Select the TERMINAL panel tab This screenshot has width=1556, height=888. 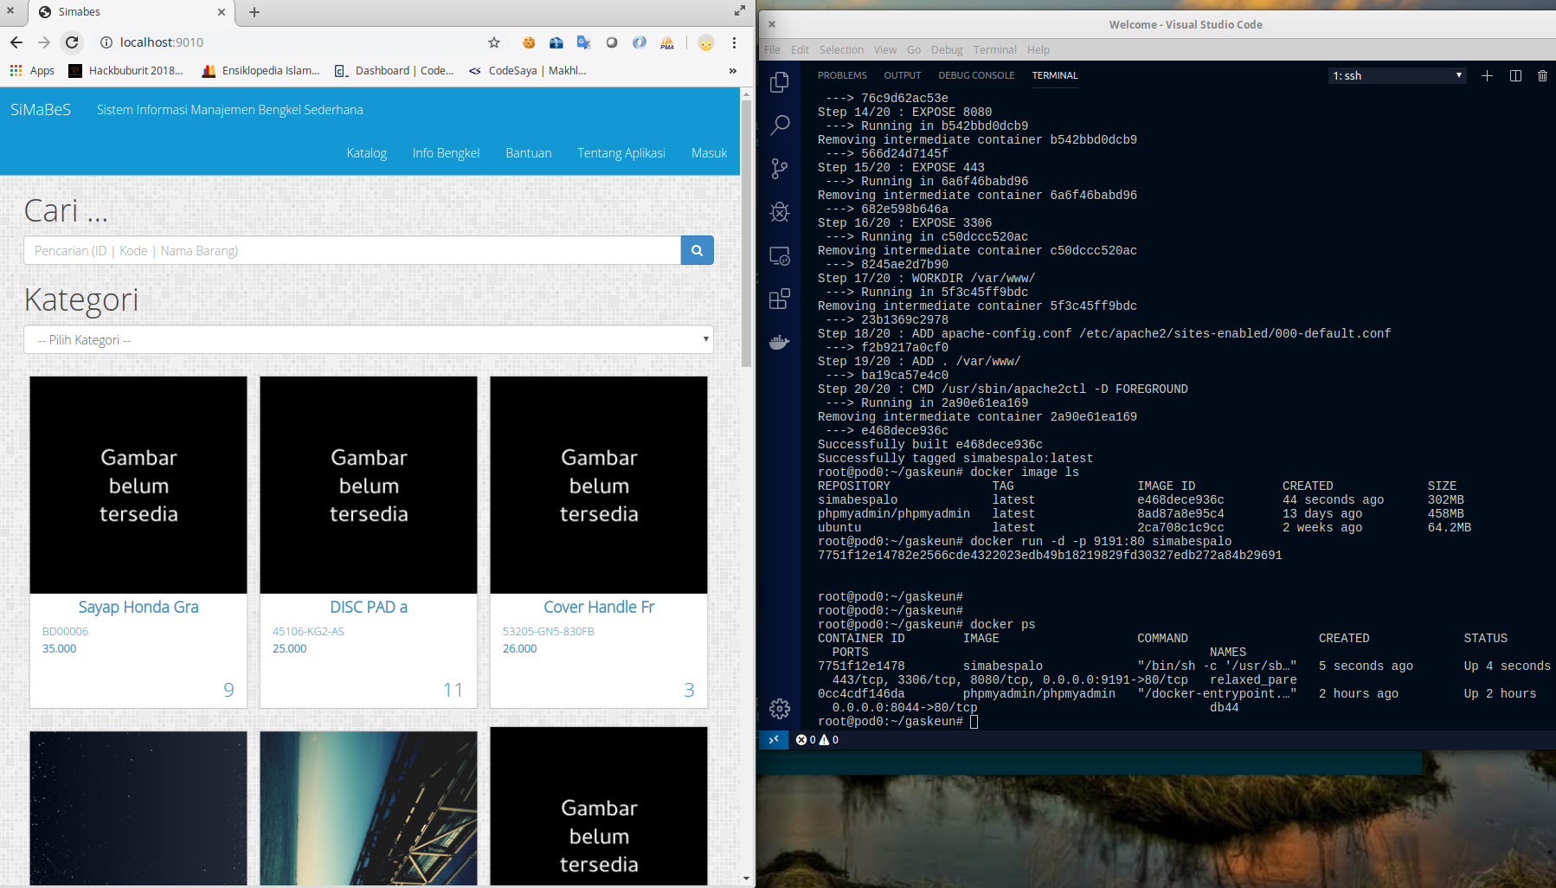tap(1055, 76)
